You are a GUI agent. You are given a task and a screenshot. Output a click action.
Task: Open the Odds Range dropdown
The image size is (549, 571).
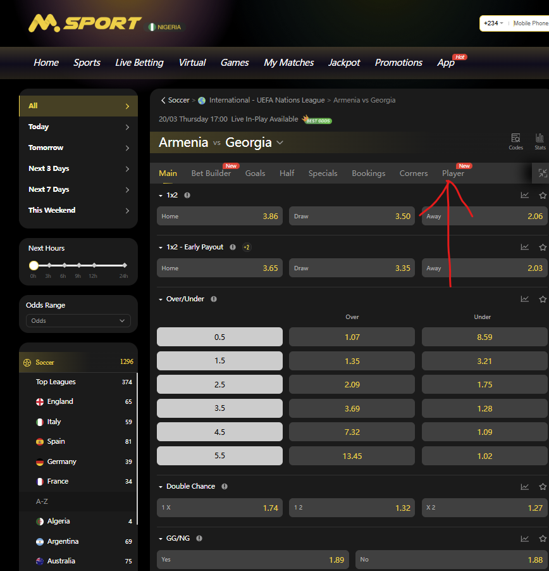[x=78, y=321]
